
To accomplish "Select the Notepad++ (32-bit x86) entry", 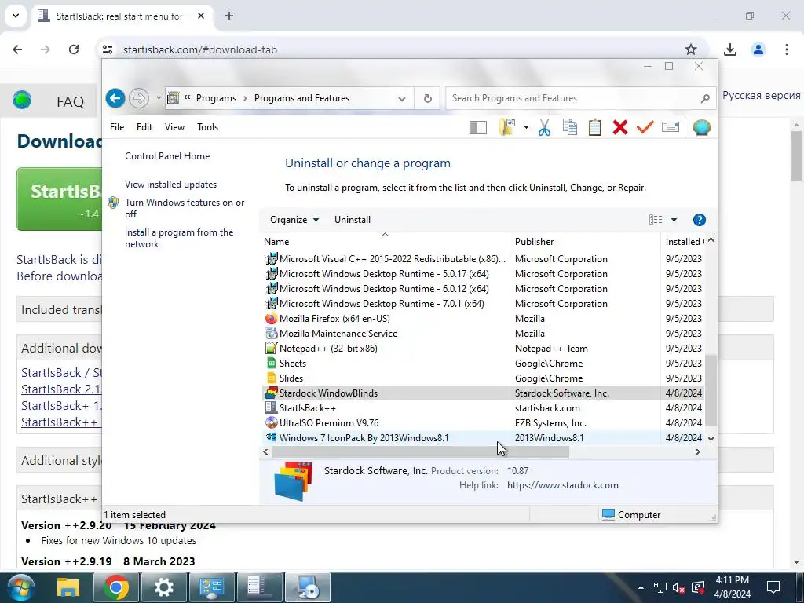I will 482,348.
